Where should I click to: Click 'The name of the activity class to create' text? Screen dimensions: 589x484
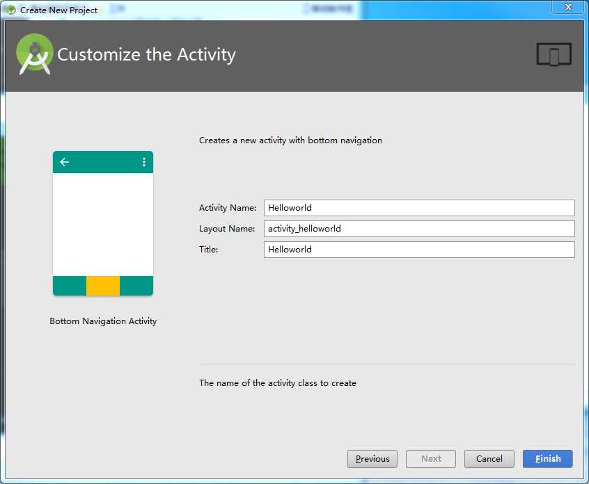point(278,383)
